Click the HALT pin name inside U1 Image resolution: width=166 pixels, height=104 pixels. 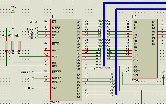56,50
